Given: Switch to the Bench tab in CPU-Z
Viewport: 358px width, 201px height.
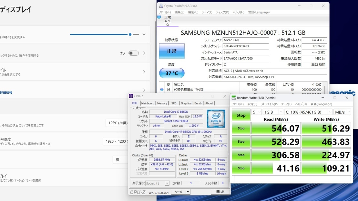Looking at the screenshot, I should 198,103.
